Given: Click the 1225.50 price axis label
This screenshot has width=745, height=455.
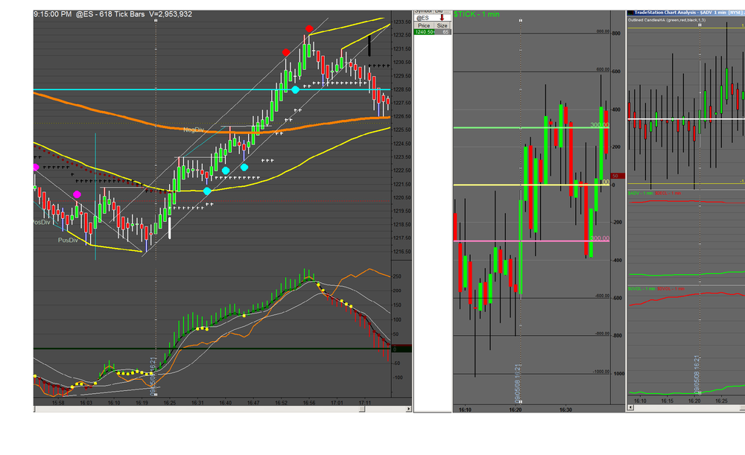Looking at the screenshot, I should point(402,130).
